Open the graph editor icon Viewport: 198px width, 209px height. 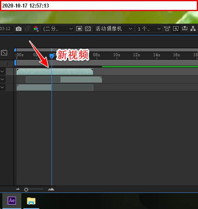point(4,53)
